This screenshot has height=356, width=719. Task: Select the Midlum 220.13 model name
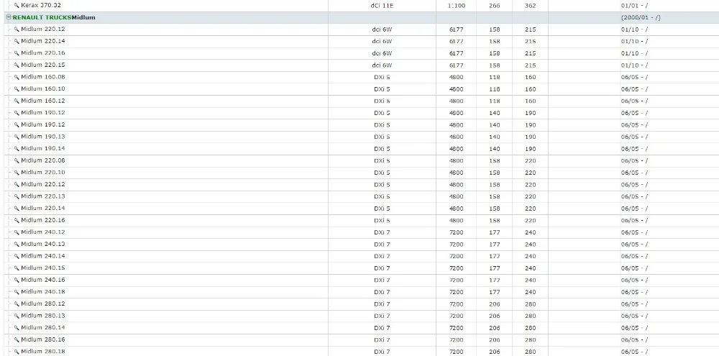43,196
